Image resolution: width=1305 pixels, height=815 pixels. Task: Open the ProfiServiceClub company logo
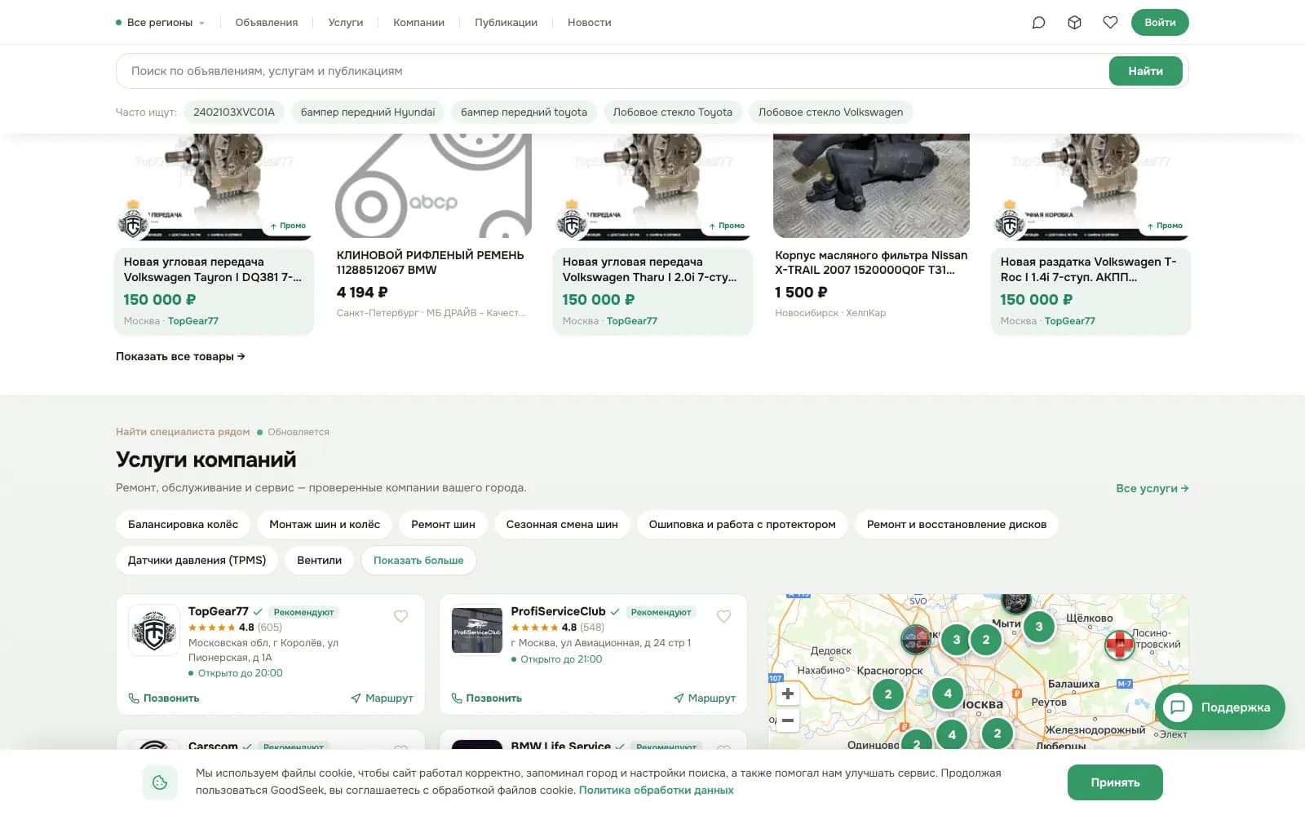(477, 630)
